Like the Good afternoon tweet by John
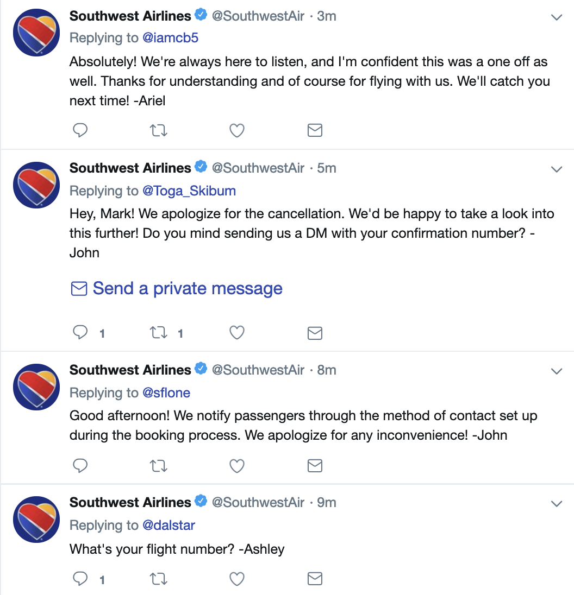Viewport: 574px width, 595px height. point(236,466)
